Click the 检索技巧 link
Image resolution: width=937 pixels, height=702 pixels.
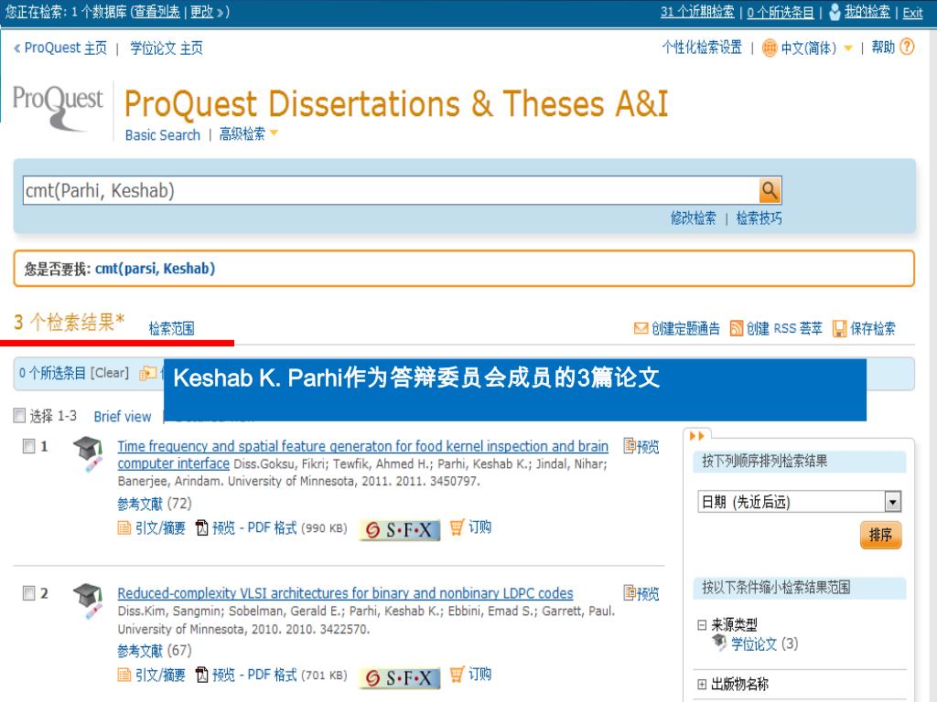(759, 218)
